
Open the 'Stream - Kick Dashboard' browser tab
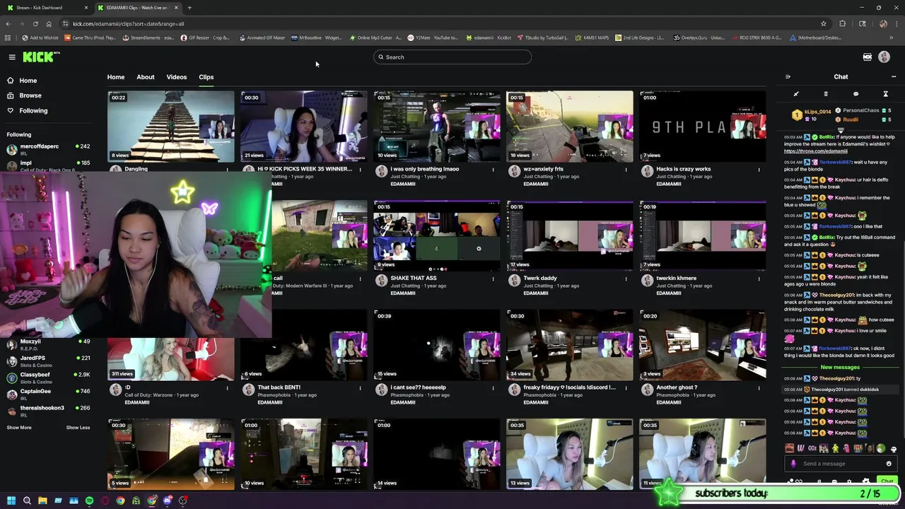[x=47, y=8]
